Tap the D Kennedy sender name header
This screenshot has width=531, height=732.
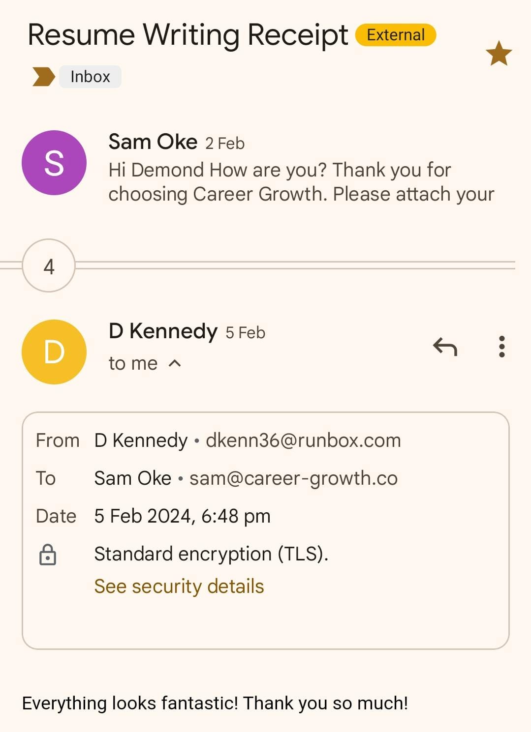click(x=163, y=332)
